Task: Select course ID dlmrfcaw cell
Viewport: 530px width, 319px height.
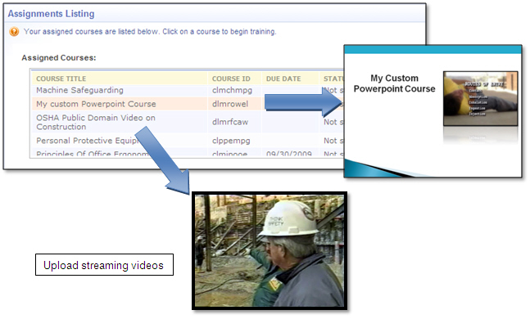Action: click(230, 122)
